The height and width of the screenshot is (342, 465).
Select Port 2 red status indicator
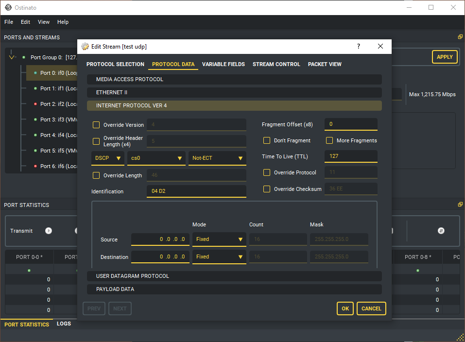point(35,104)
